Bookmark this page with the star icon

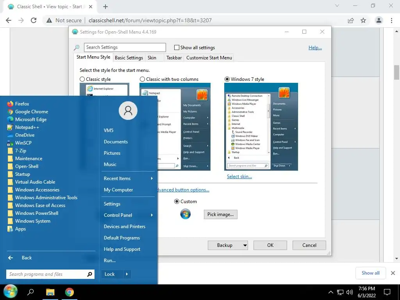363,20
